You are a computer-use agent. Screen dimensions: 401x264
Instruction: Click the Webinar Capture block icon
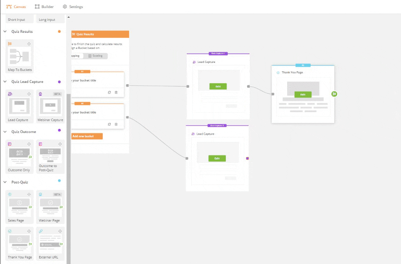(x=41, y=94)
